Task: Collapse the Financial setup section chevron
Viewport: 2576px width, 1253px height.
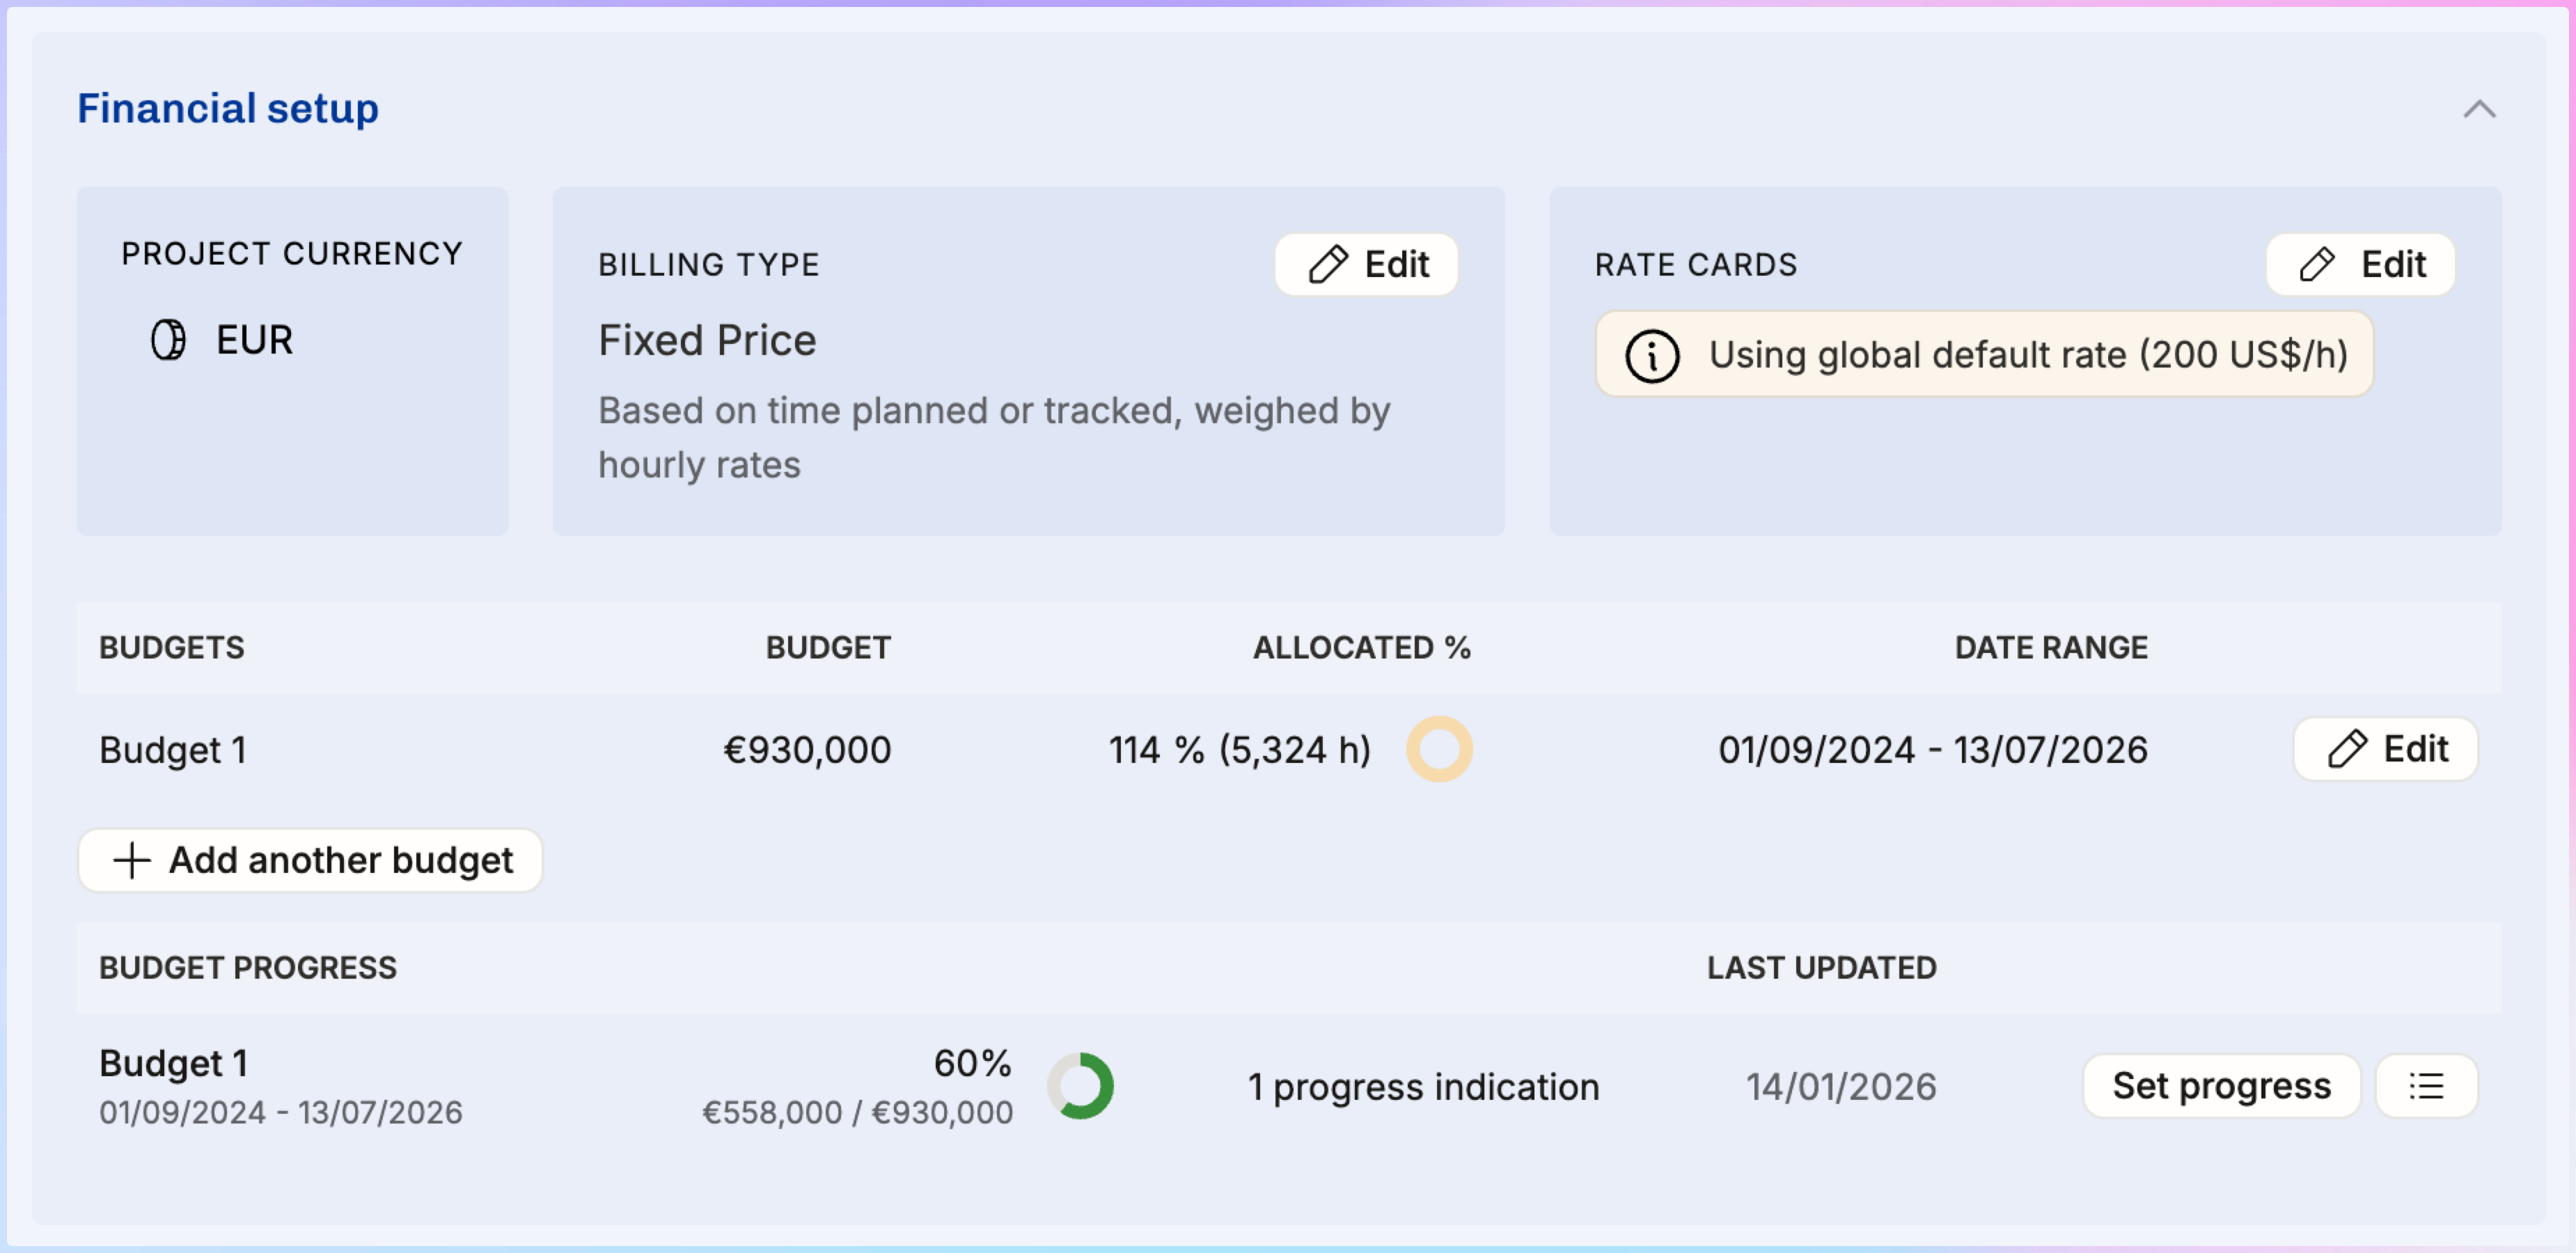Action: coord(2478,109)
